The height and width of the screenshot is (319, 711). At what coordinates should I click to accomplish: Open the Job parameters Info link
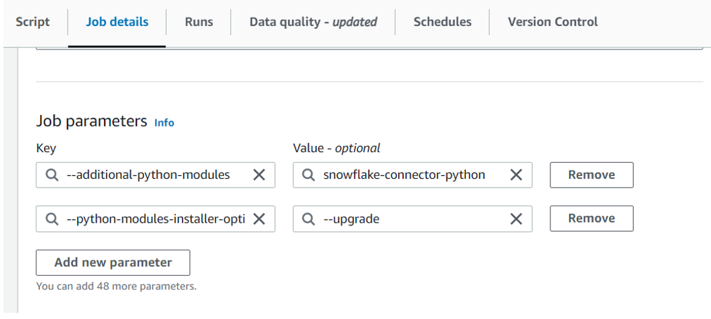[164, 122]
